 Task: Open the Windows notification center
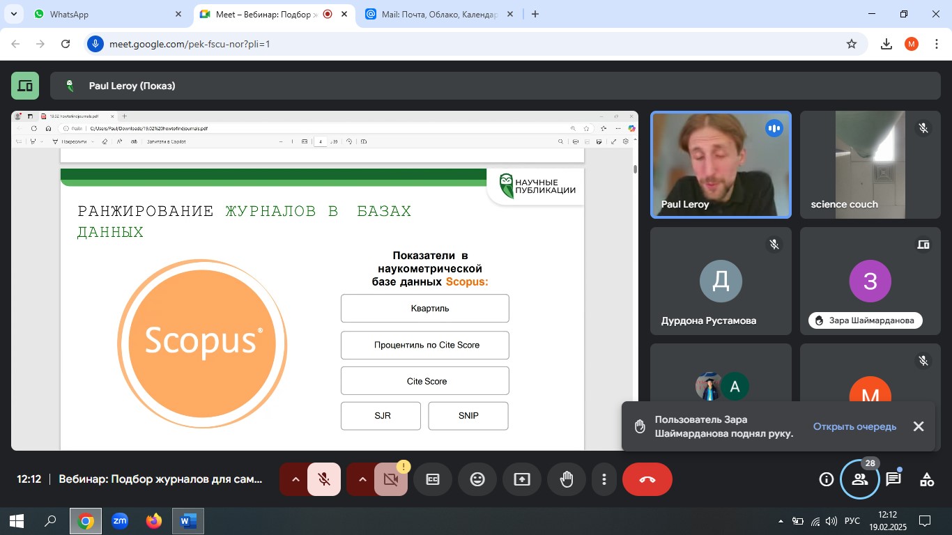click(x=925, y=521)
